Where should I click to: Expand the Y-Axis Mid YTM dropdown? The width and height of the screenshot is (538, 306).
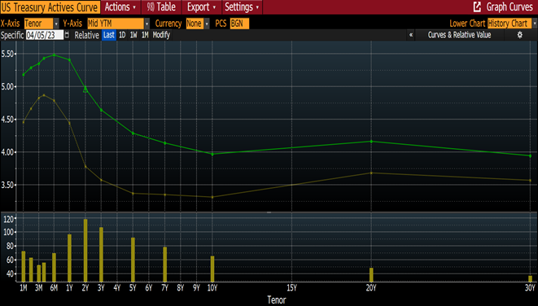pyautogui.click(x=147, y=24)
